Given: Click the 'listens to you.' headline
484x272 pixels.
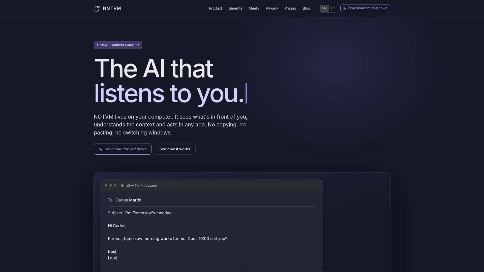Looking at the screenshot, I should (169, 94).
